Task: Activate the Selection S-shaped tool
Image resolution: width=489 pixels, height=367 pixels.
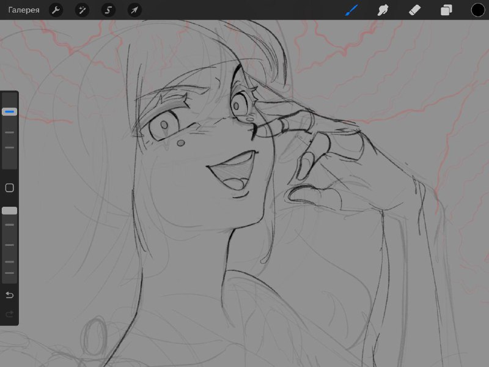Action: [x=108, y=10]
